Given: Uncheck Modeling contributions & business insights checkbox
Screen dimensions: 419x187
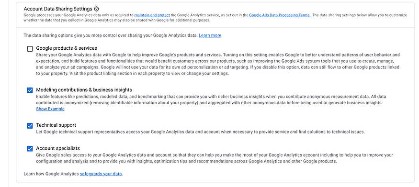Looking at the screenshot, I should pyautogui.click(x=30, y=90).
